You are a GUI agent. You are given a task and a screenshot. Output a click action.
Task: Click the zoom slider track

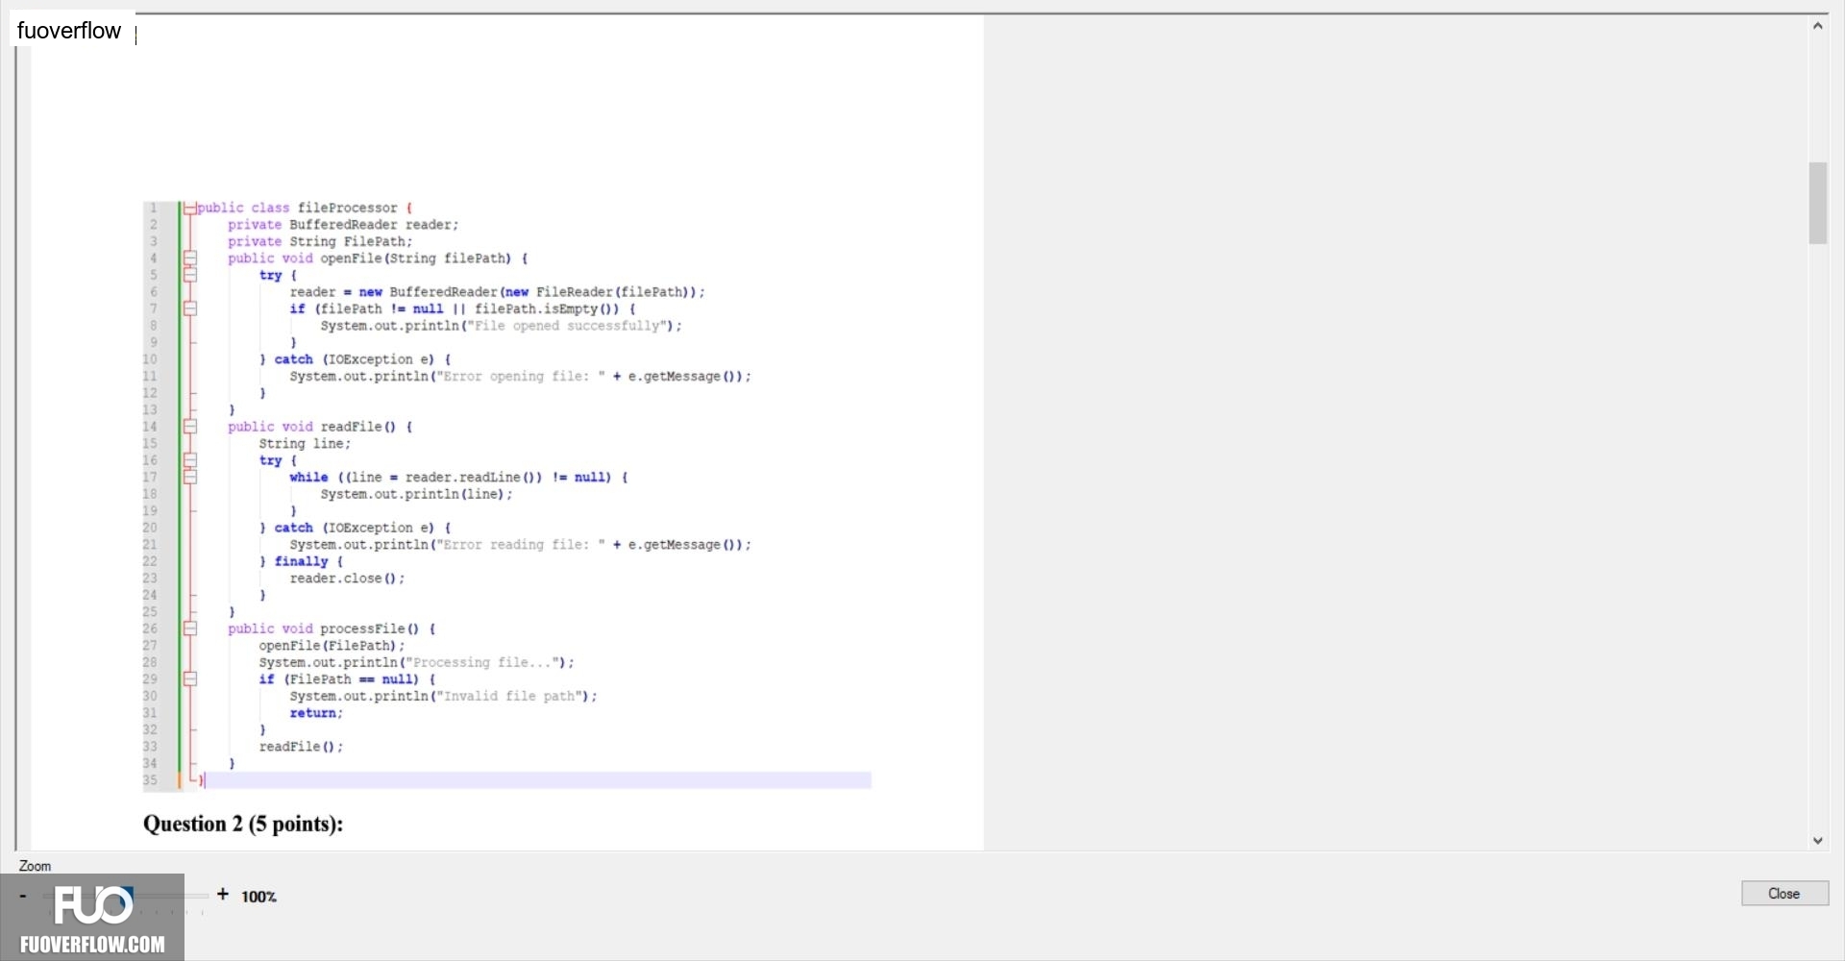(125, 896)
